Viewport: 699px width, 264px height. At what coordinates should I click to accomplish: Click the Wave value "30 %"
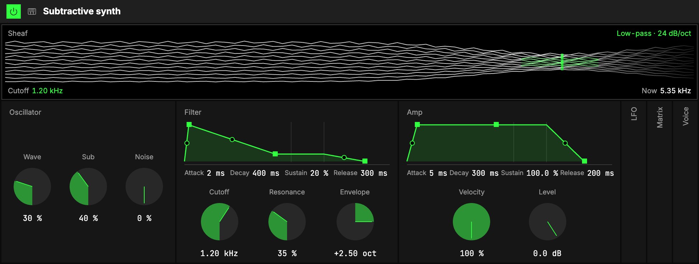coord(32,218)
